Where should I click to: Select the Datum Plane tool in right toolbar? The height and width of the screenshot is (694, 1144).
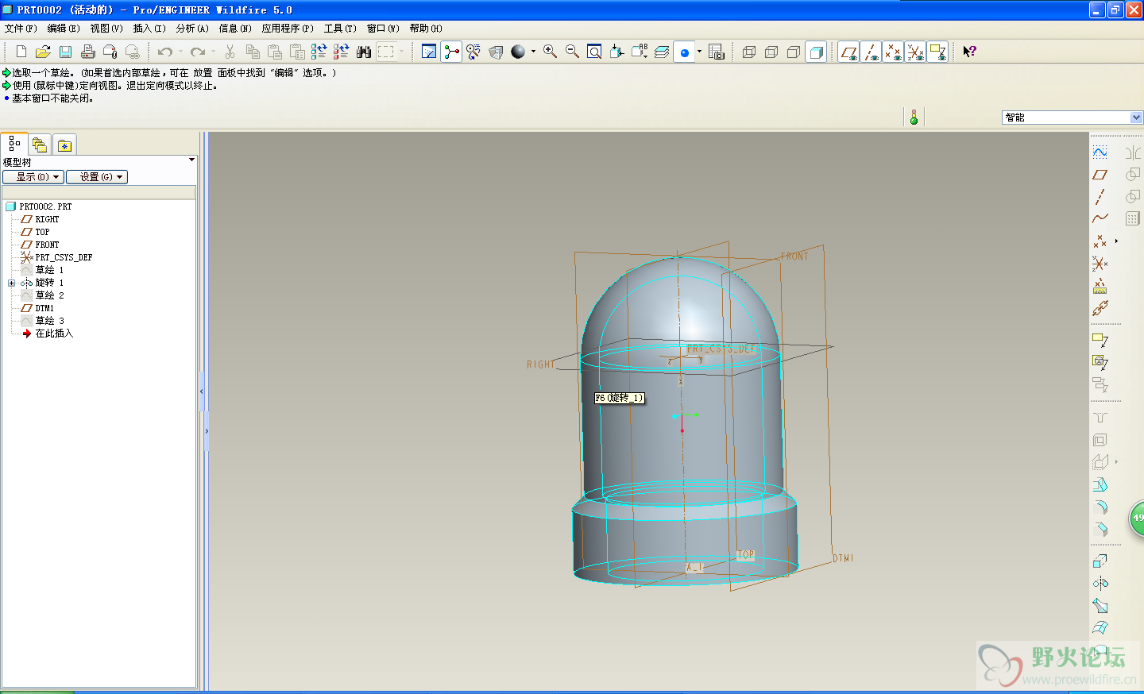(x=1100, y=175)
